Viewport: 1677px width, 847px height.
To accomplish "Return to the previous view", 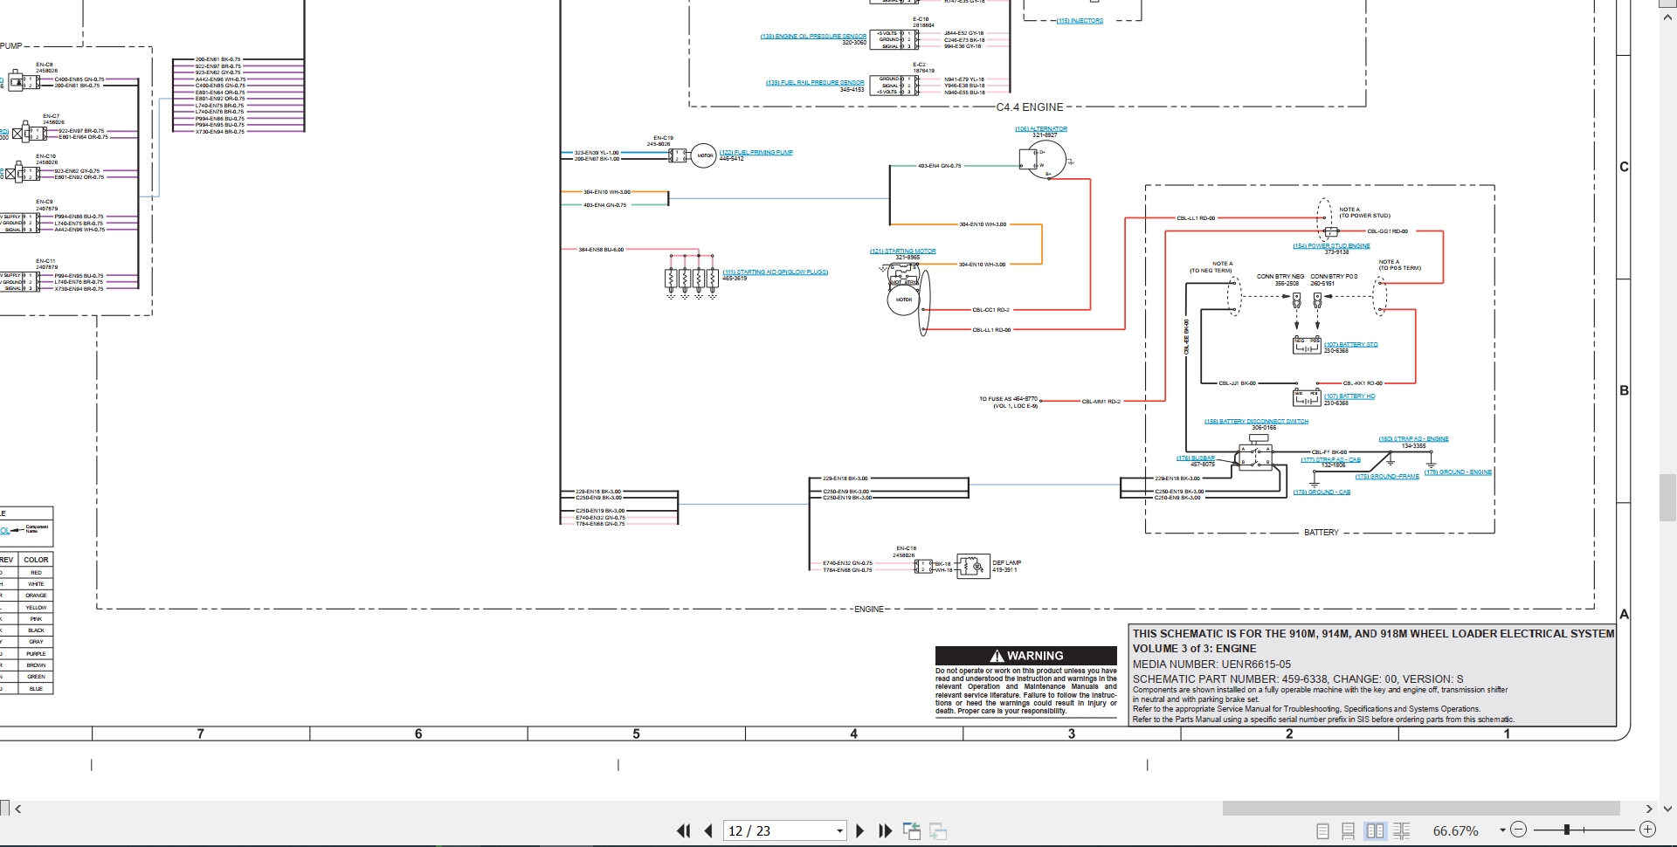I will [911, 830].
